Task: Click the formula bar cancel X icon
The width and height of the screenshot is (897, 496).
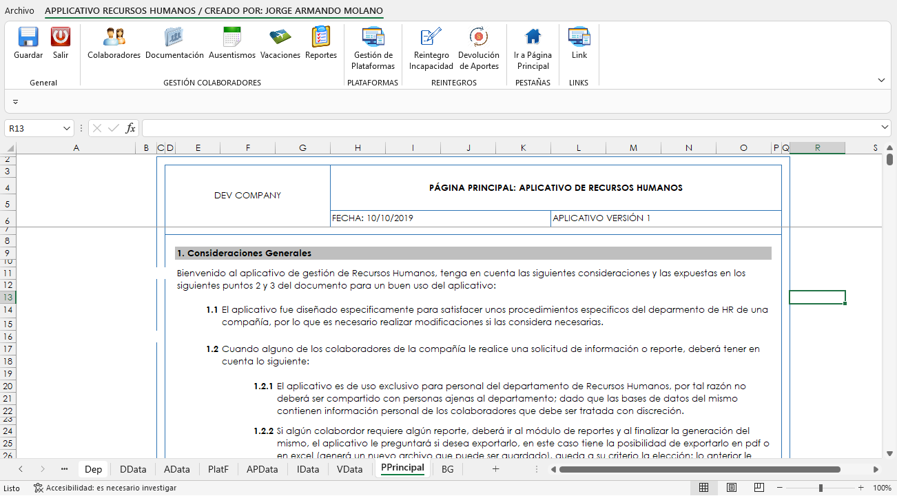Action: (x=97, y=128)
